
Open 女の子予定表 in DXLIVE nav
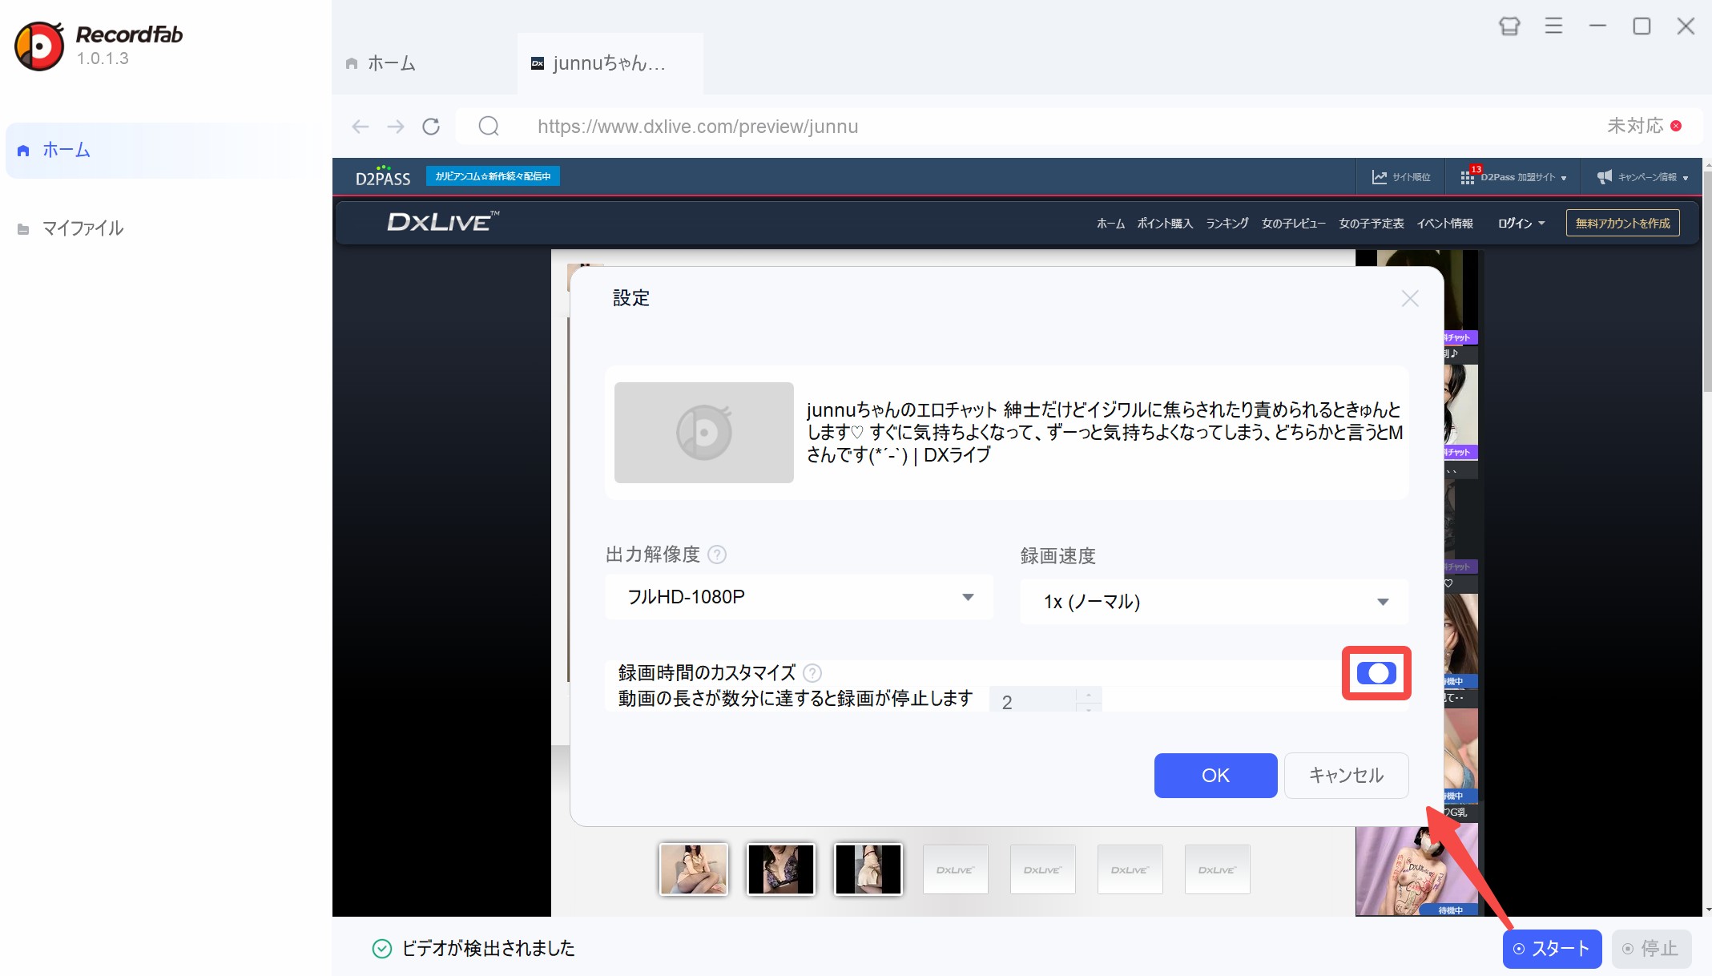[1372, 224]
